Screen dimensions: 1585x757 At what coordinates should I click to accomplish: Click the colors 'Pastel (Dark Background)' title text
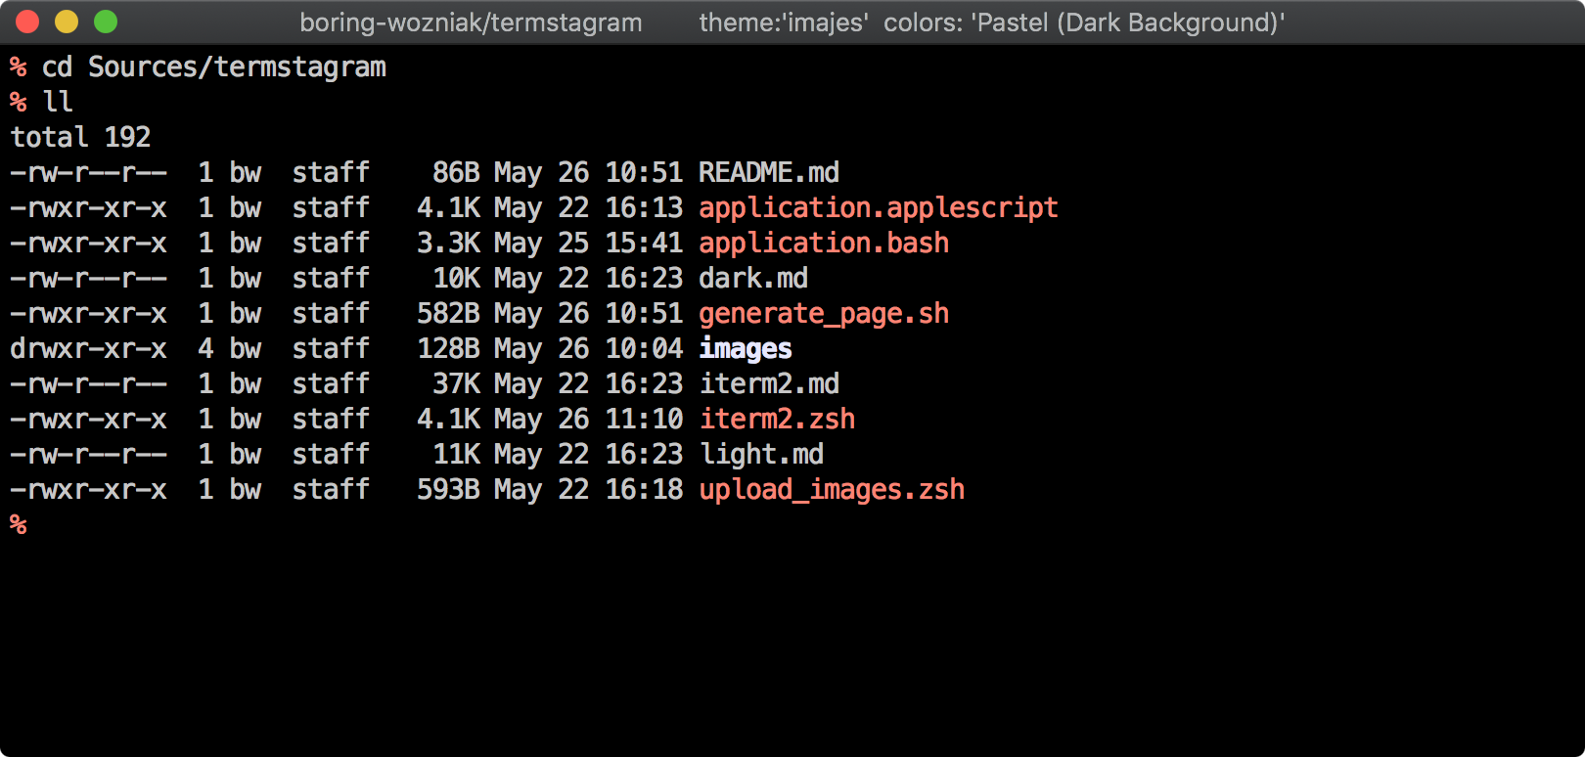(x=1084, y=22)
